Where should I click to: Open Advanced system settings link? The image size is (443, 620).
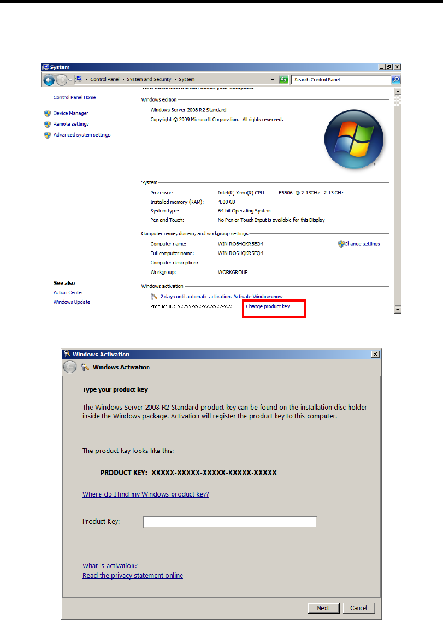82,135
